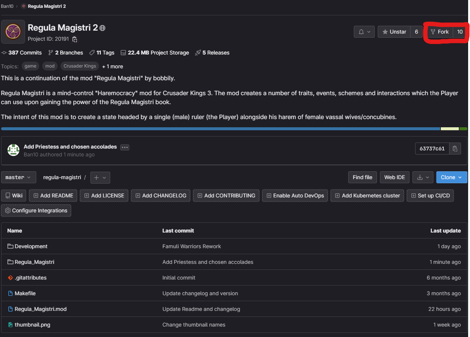Open the 2 Branches link
The width and height of the screenshot is (470, 337).
point(66,53)
